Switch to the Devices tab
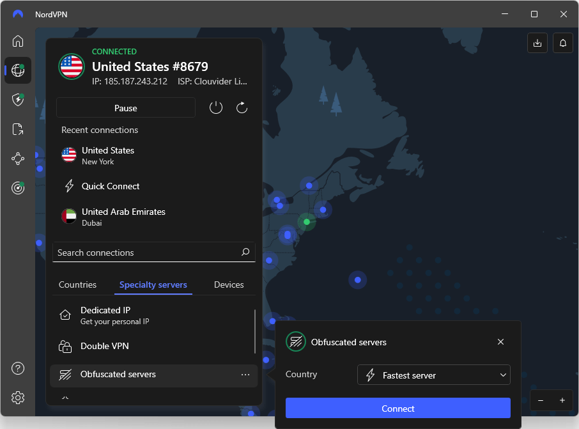Viewport: 579px width, 429px height. coord(229,285)
